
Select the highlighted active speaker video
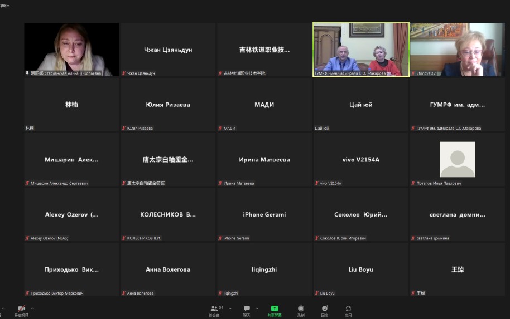tap(360, 49)
